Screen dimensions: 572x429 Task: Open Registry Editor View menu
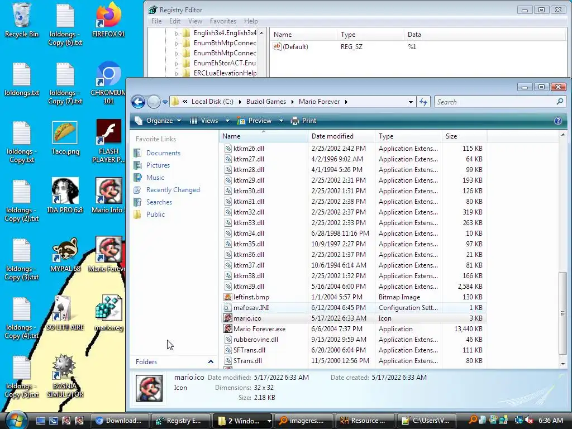(x=195, y=21)
